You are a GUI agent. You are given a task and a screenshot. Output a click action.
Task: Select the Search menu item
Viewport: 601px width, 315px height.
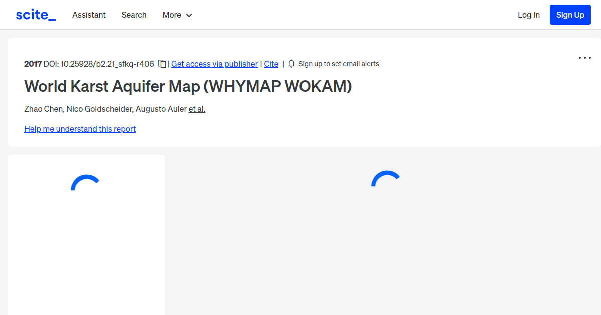click(134, 15)
